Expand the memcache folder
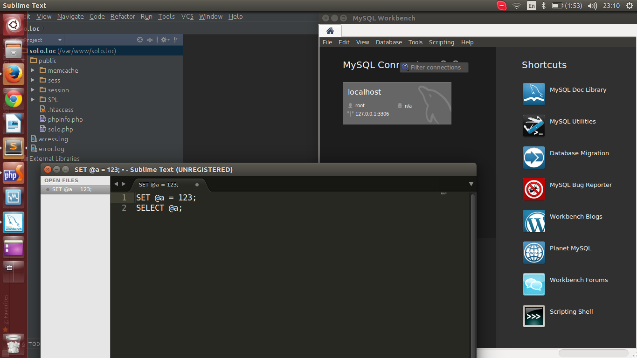The image size is (637, 358). coord(33,70)
